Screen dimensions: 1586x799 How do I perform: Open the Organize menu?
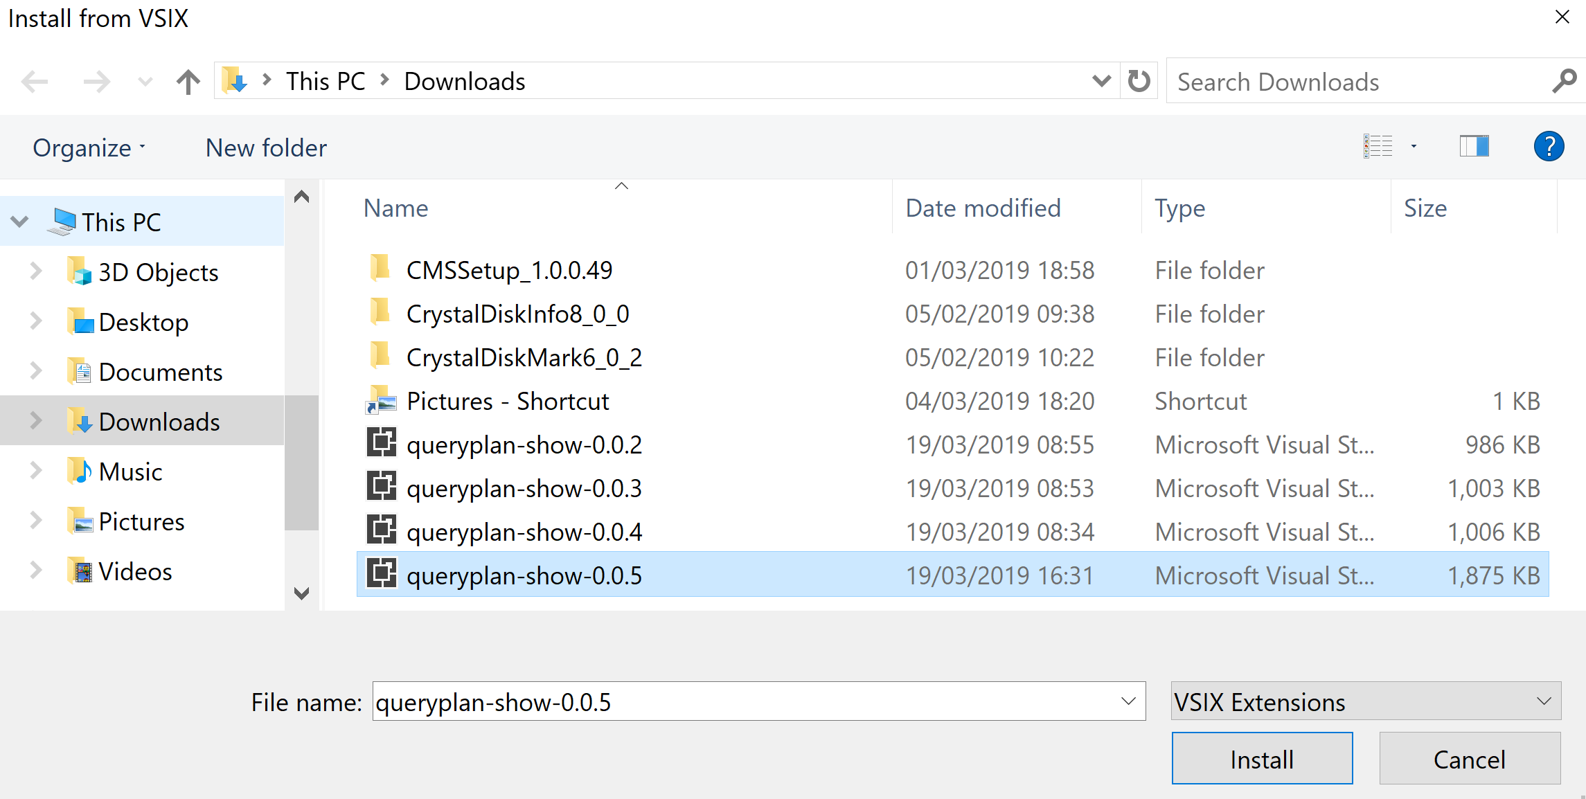pyautogui.click(x=89, y=148)
